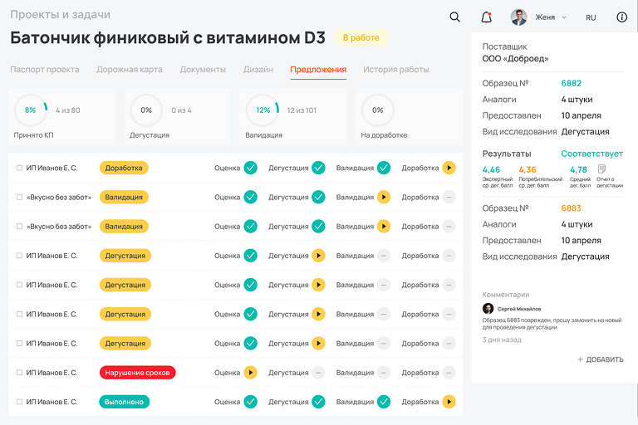Click Sergey Mikhailov's comment avatar
The width and height of the screenshot is (638, 425).
(x=488, y=309)
